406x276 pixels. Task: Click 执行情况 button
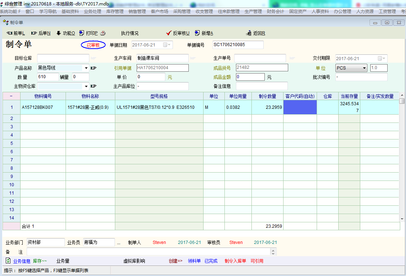click(130, 33)
